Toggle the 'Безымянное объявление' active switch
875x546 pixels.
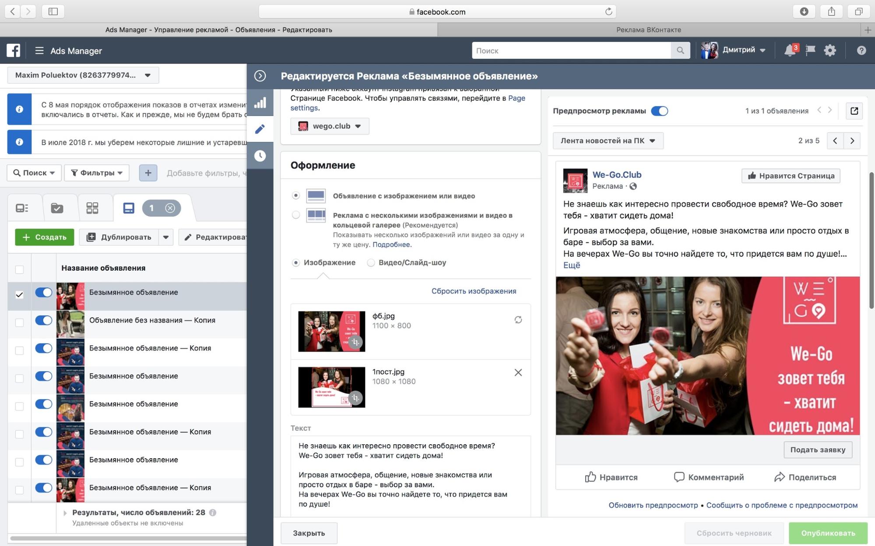[x=43, y=292]
